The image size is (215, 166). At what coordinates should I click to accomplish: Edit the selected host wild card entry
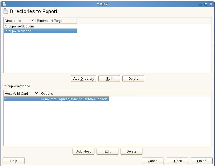pos(107,151)
